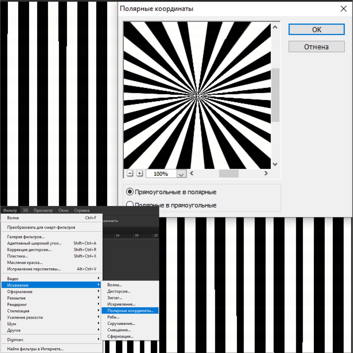Select Сферизация... filter
Image resolution: width=353 pixels, height=353 pixels.
click(130, 336)
